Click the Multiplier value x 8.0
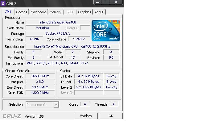 [x=40, y=82]
